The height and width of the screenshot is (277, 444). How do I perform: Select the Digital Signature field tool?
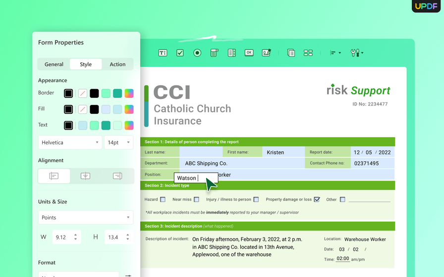[266, 53]
